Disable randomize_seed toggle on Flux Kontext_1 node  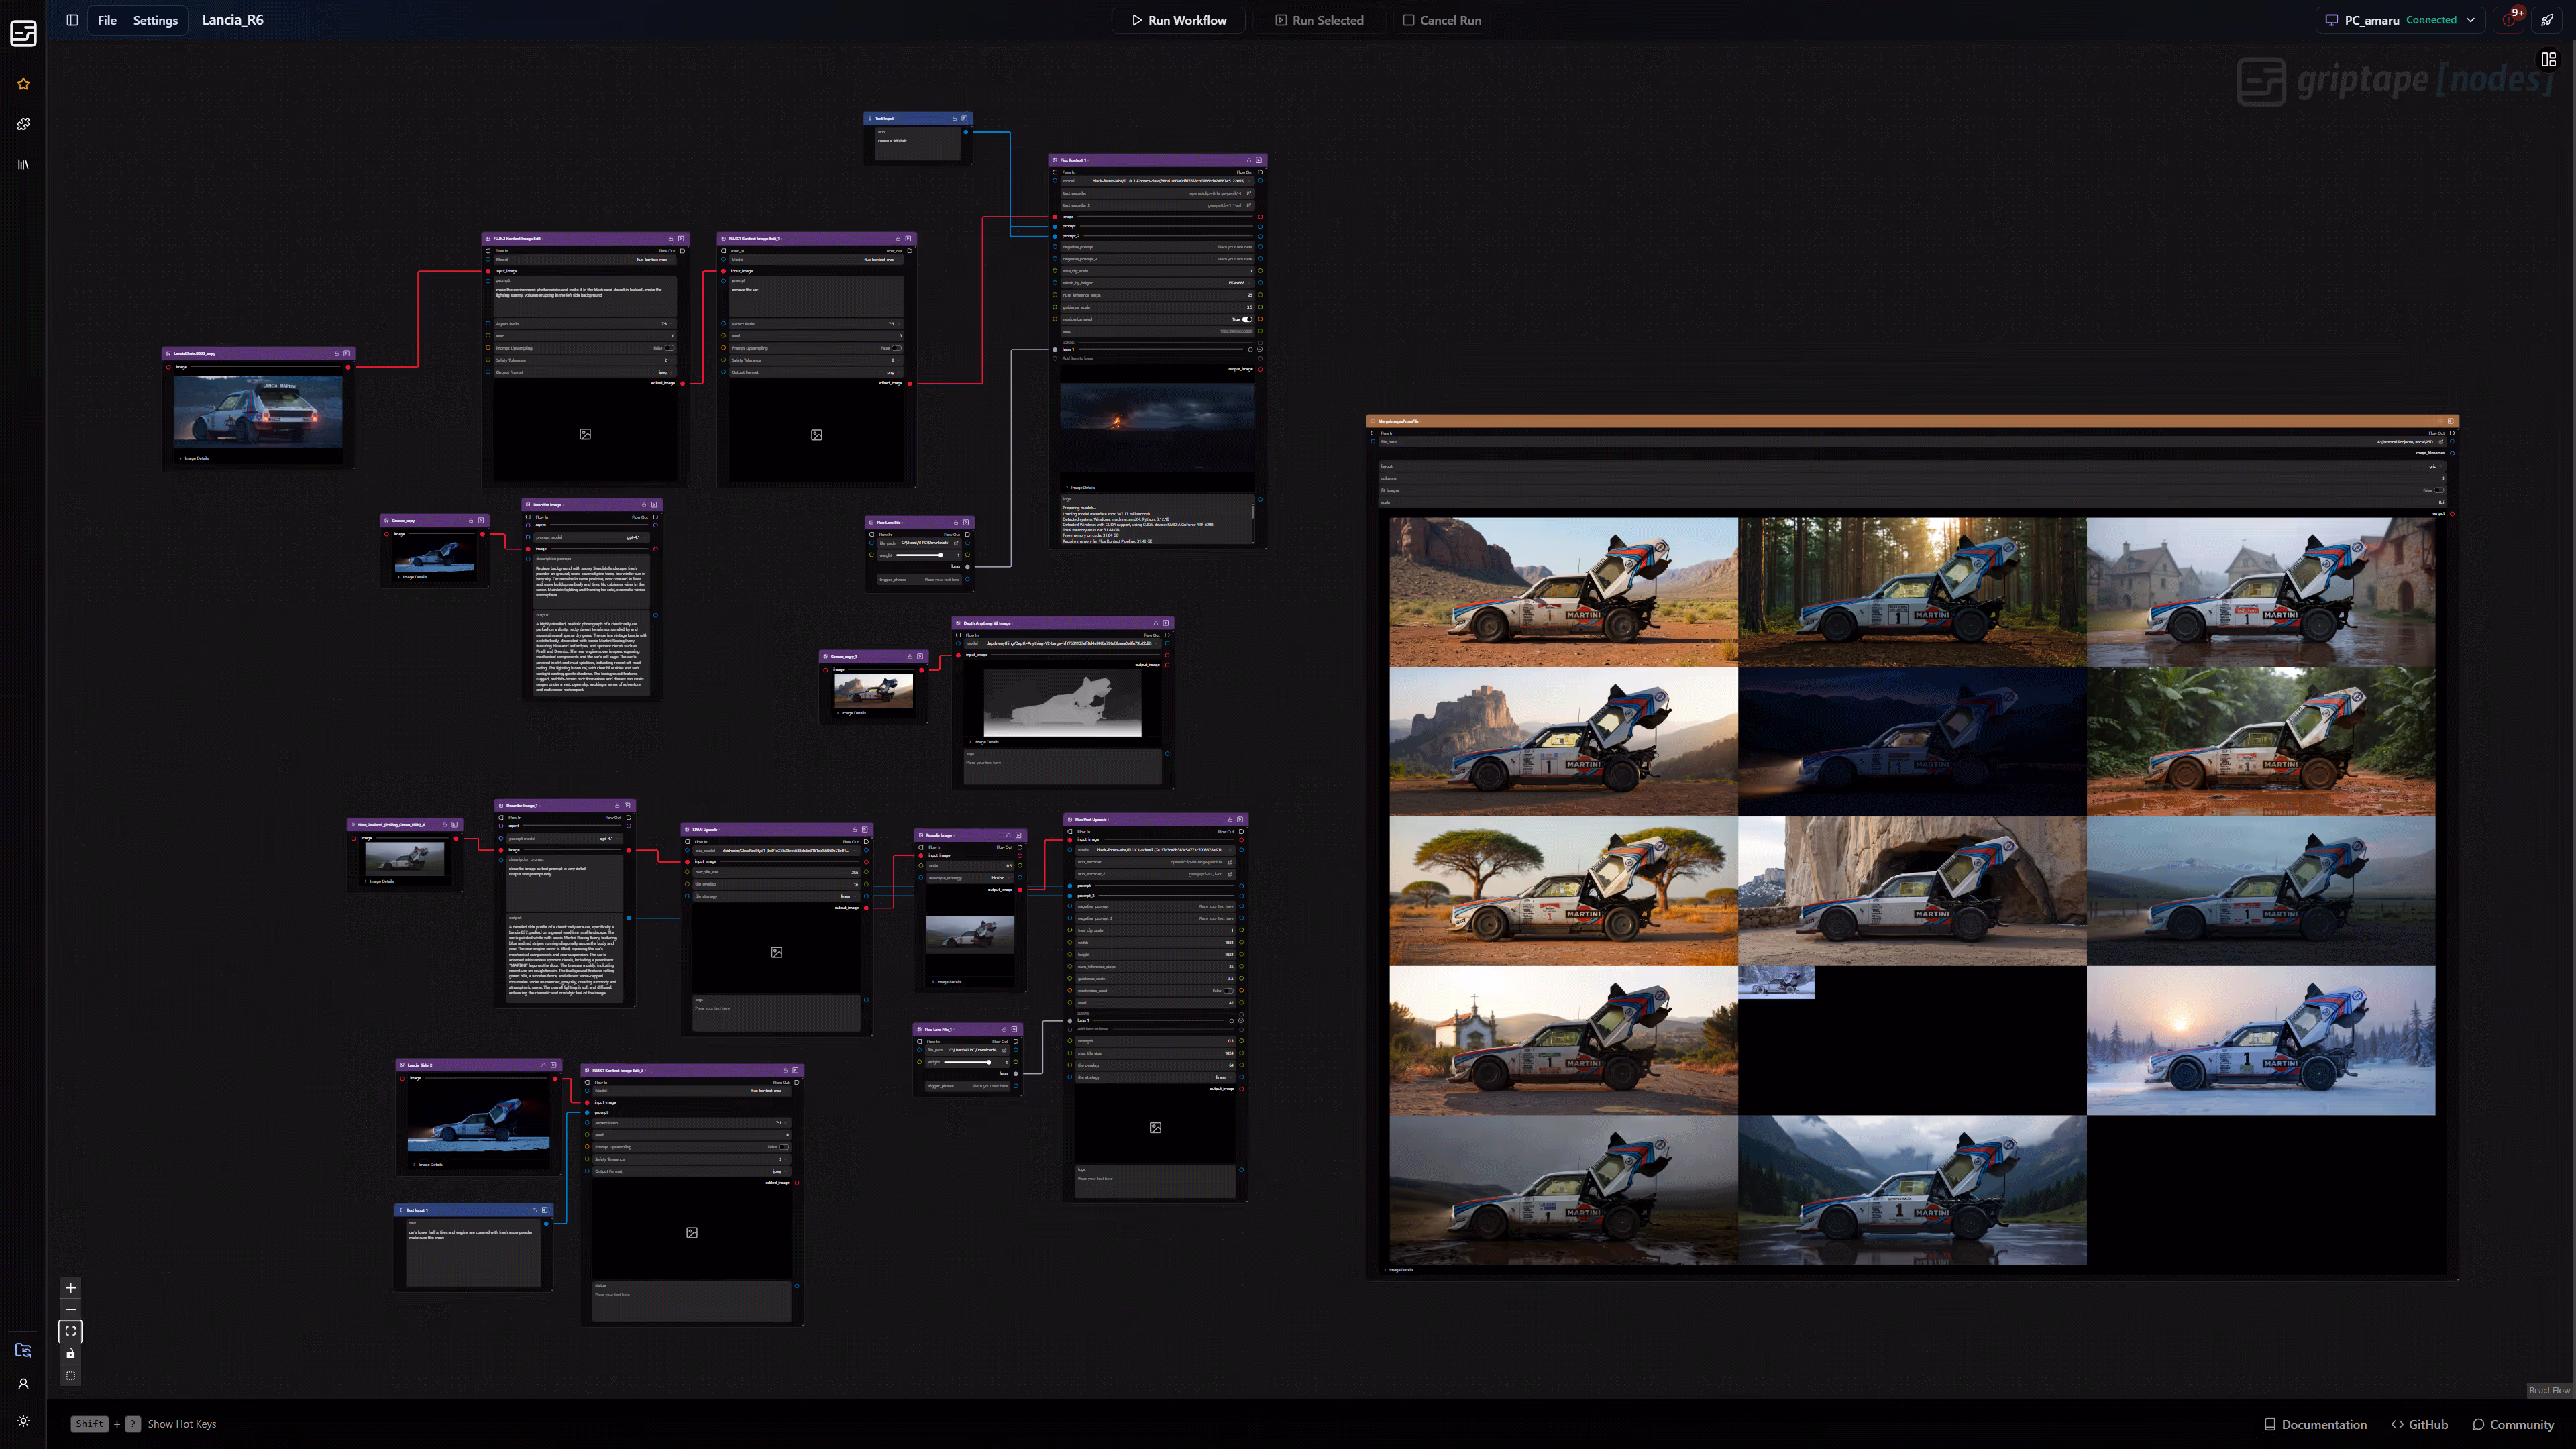(1247, 319)
